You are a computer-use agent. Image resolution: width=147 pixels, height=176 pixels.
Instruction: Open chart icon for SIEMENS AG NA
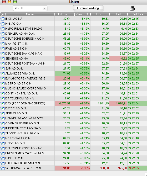pyautogui.click(x=2, y=58)
